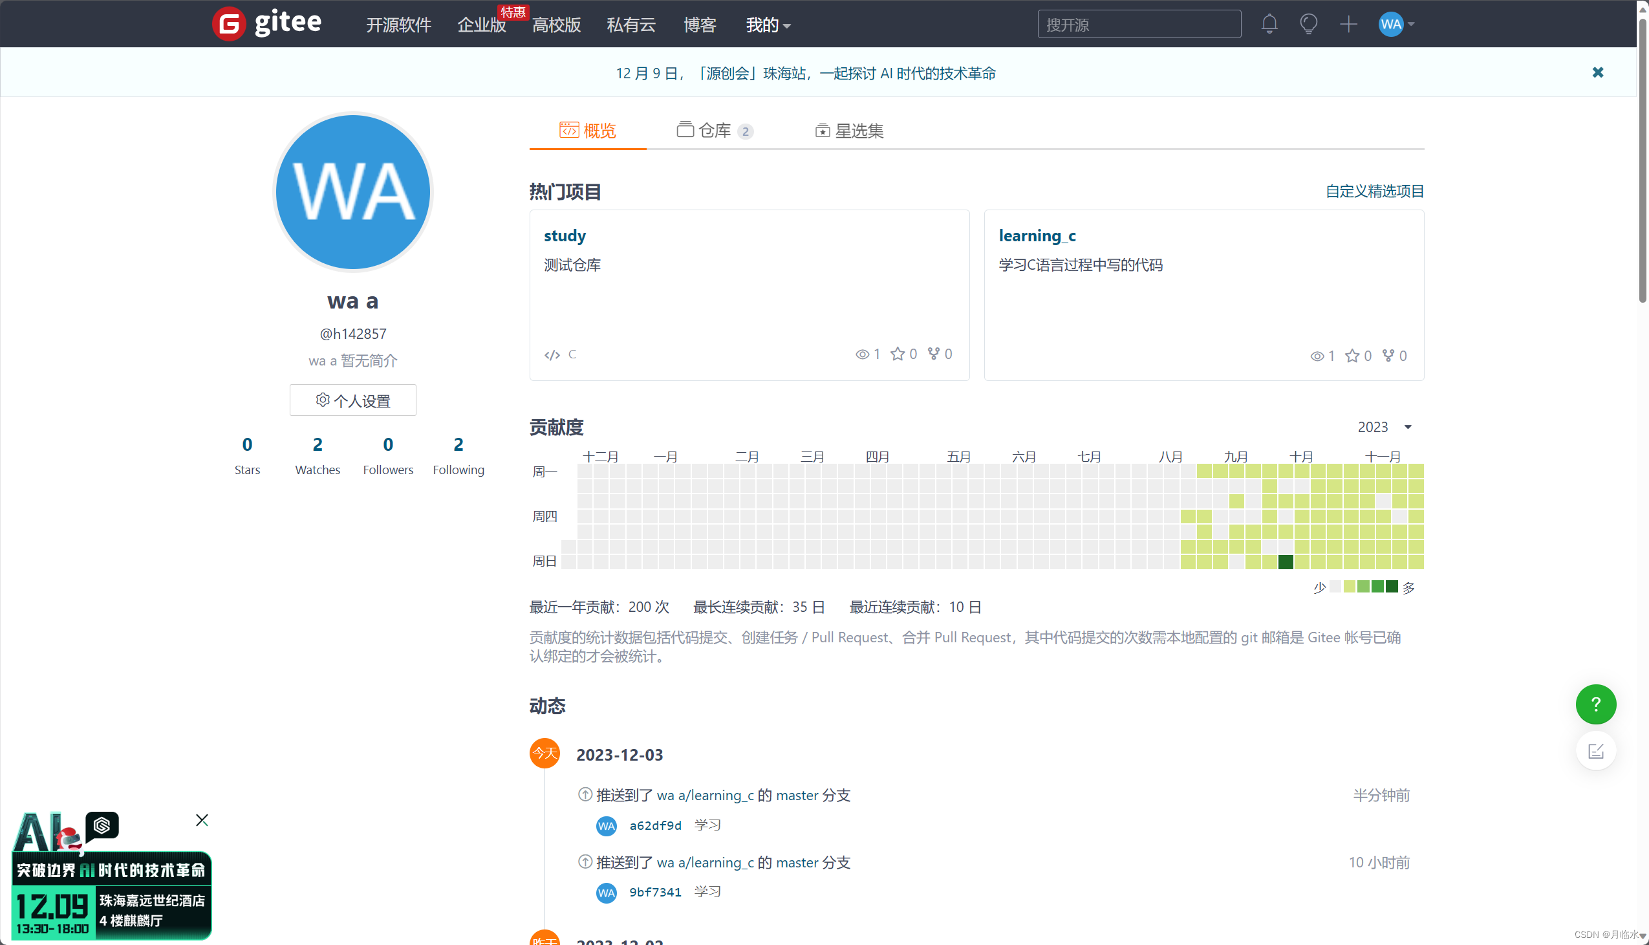Close the blue announcement banner
1649x945 pixels.
click(x=1597, y=72)
